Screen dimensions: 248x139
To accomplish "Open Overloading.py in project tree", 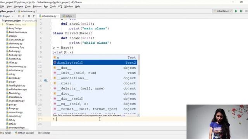I will pyautogui.click(x=17, y=101).
